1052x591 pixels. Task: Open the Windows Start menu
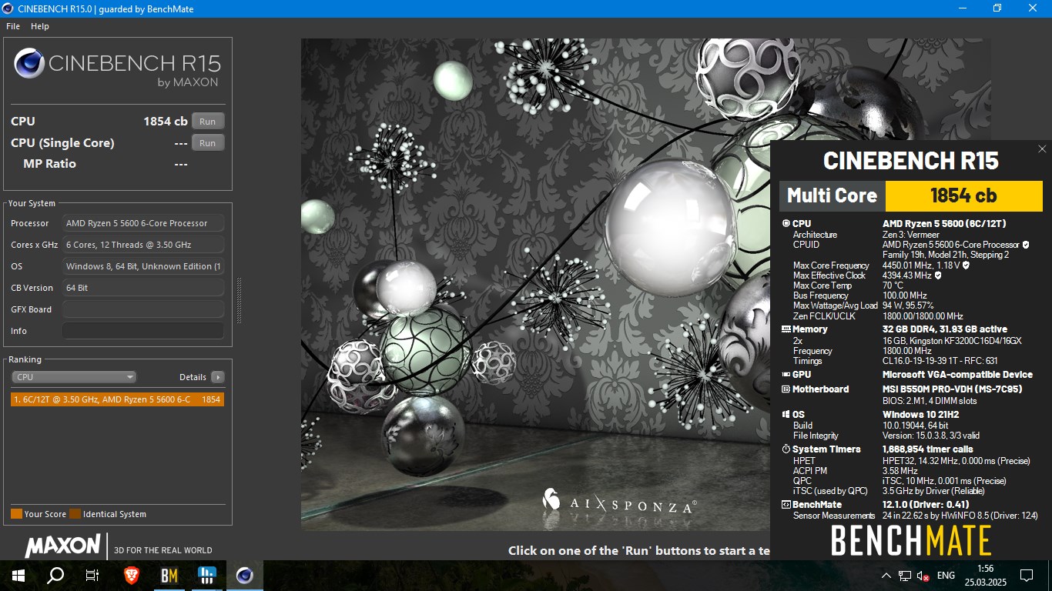click(18, 576)
